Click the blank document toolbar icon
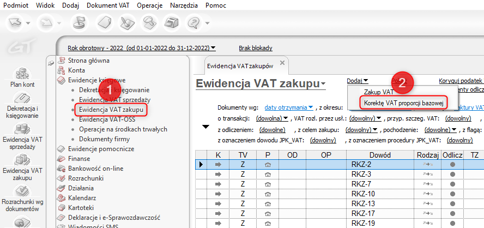 point(105,23)
